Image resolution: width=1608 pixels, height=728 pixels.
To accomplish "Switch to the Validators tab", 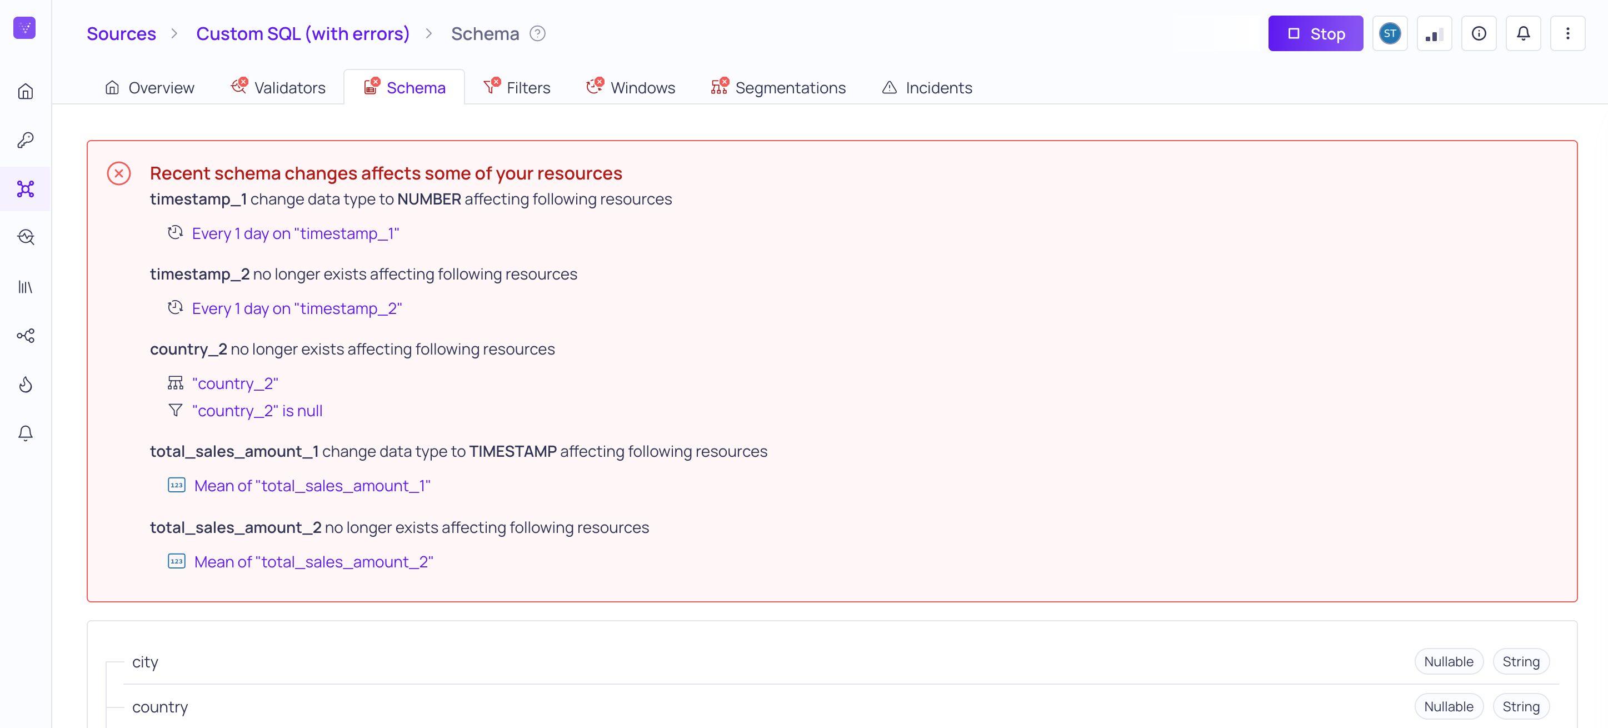I will [x=278, y=87].
